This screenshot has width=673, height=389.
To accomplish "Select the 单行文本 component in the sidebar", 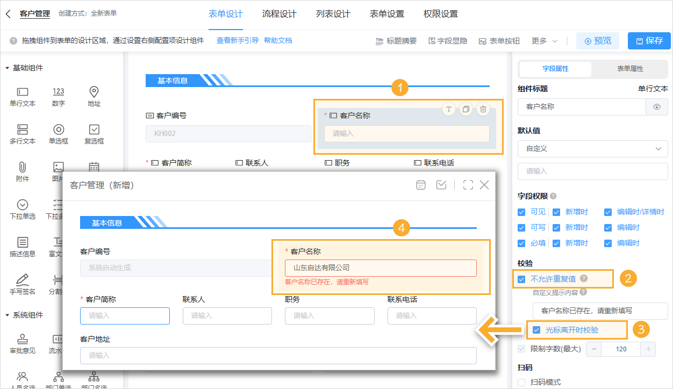I will pos(22,95).
